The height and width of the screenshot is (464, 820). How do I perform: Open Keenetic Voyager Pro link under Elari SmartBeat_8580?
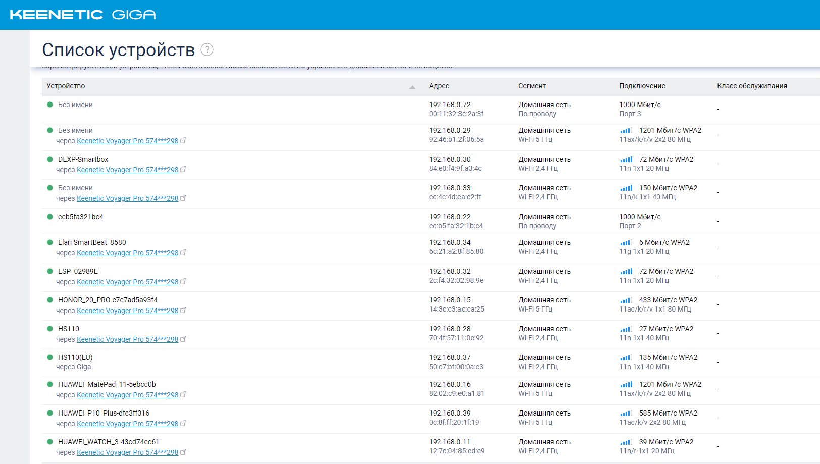[x=127, y=253]
